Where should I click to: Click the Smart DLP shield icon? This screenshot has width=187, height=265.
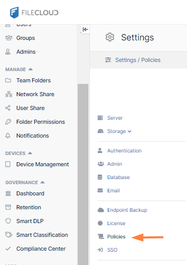[x=8, y=221]
